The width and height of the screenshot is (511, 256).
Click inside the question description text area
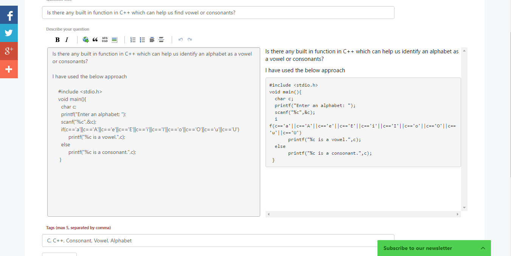tap(154, 132)
